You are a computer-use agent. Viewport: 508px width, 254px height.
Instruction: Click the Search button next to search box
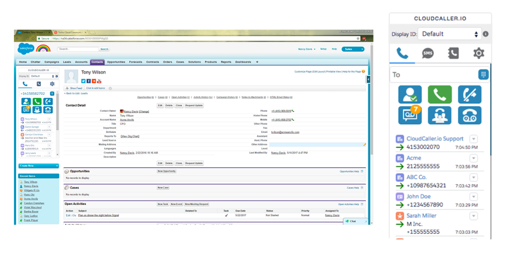click(104, 49)
